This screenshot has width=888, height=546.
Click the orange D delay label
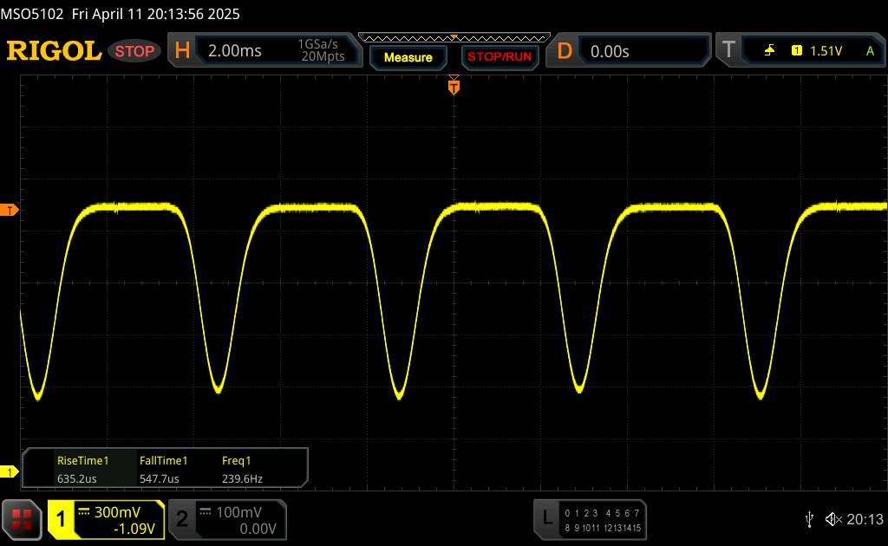click(565, 51)
